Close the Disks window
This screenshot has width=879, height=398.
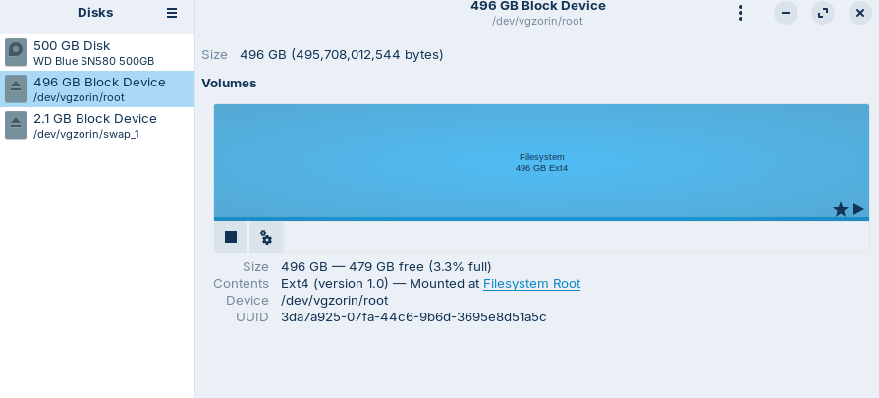click(x=857, y=13)
